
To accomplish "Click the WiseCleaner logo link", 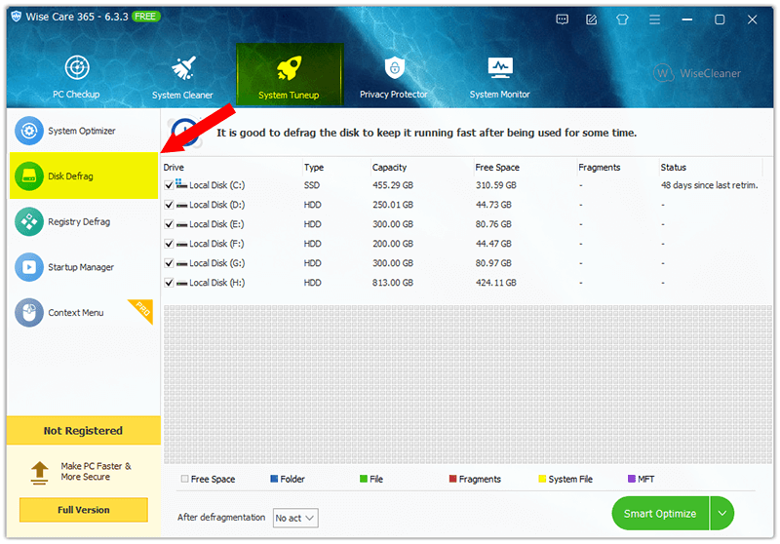I will click(x=697, y=73).
